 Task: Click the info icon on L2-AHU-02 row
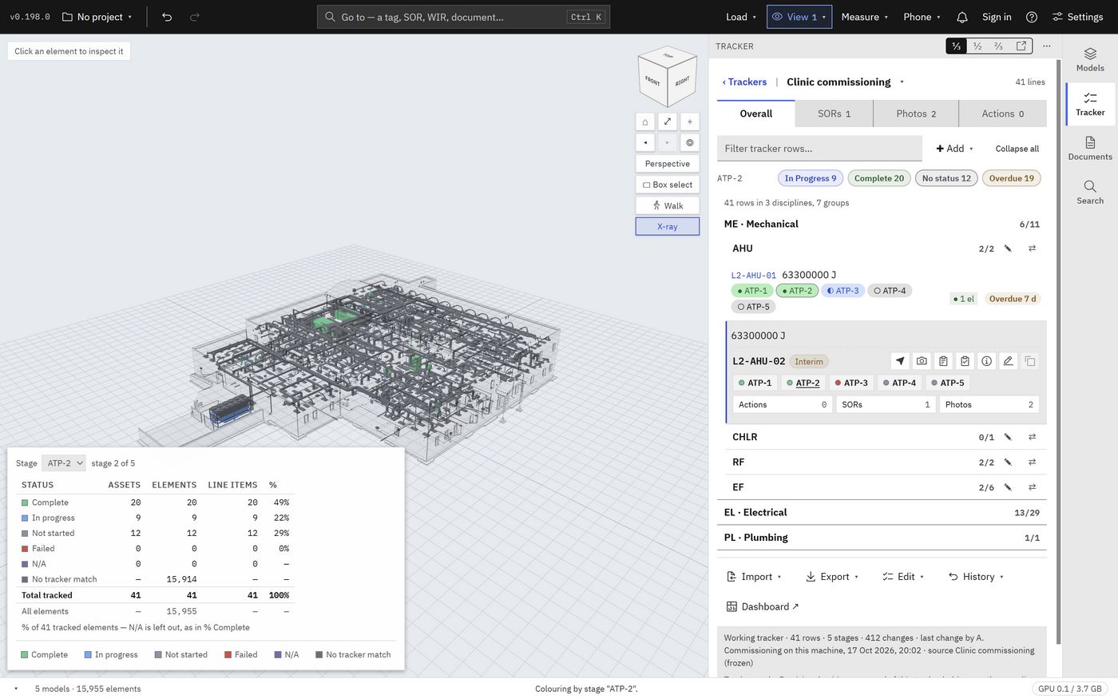[x=987, y=361]
